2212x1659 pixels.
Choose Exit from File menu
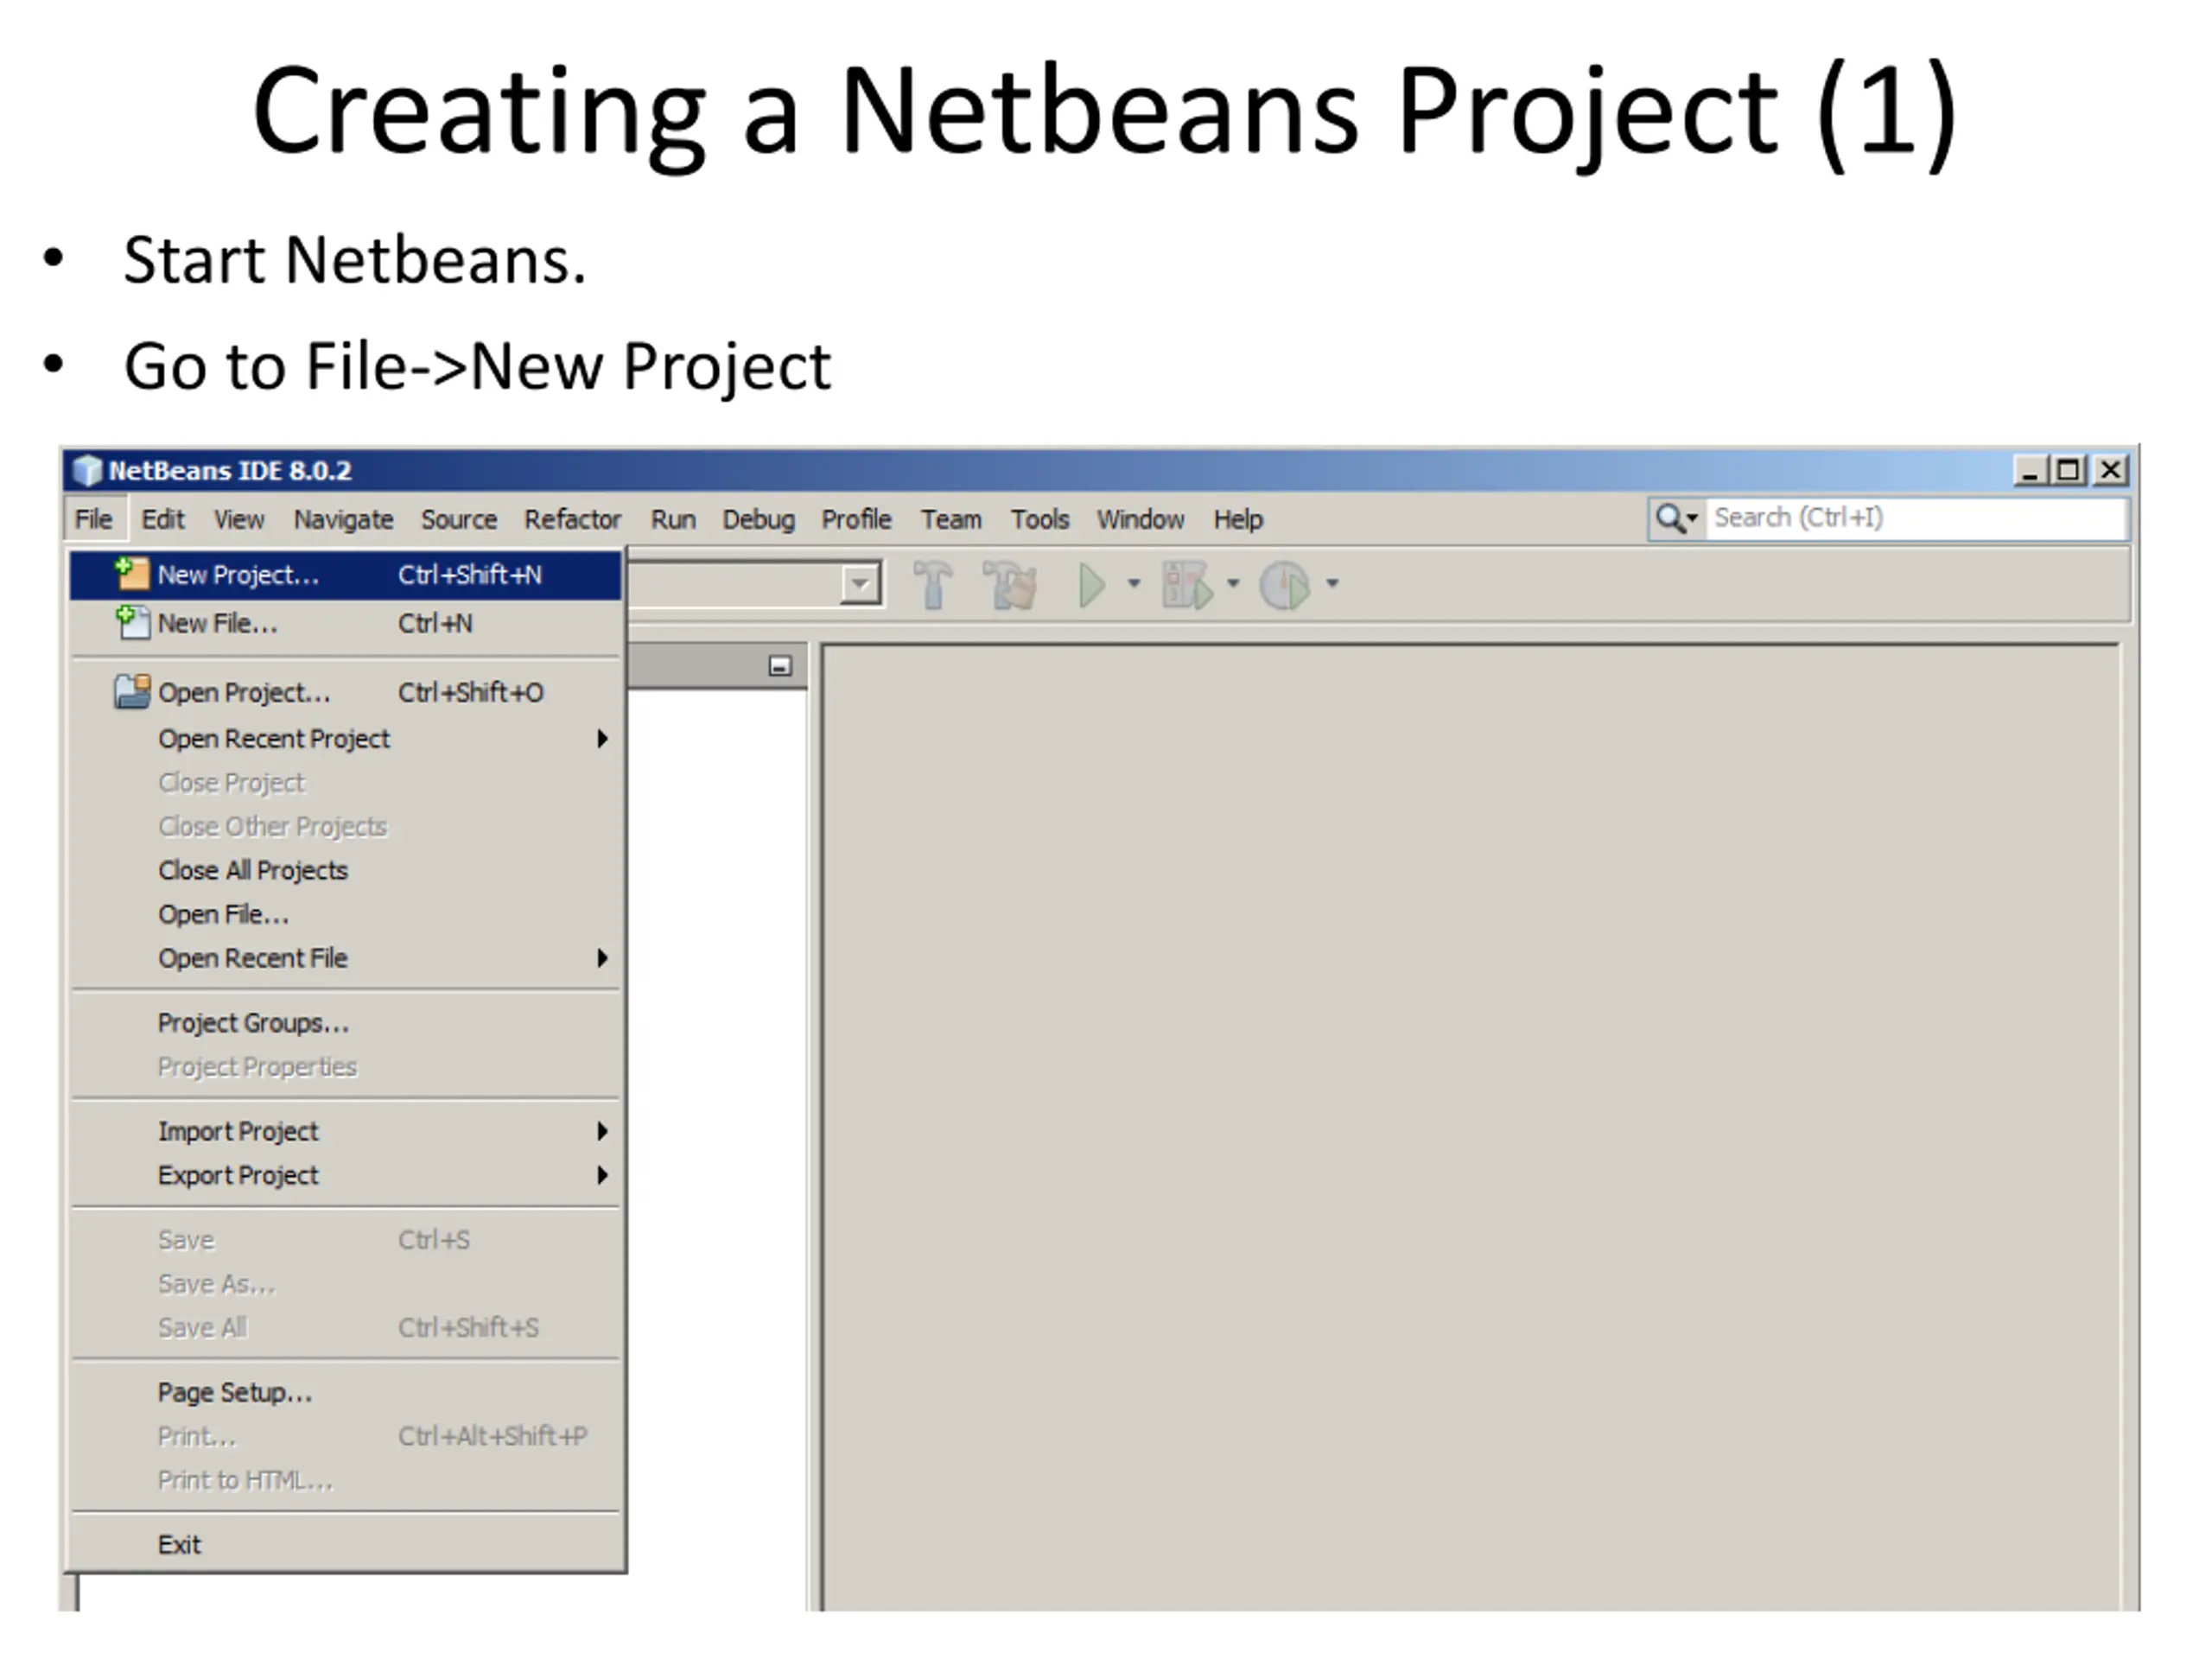(x=346, y=1545)
